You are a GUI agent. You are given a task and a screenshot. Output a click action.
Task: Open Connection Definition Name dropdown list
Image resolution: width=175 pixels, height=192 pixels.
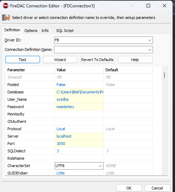149,50
